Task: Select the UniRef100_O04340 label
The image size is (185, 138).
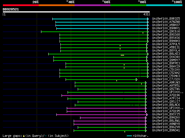Action: click(166, 57)
